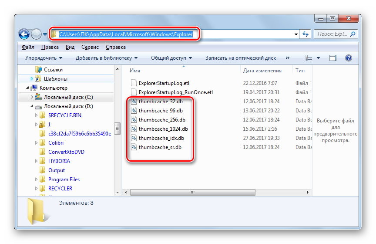The image size is (376, 244).
Task: Open the Сервис menu
Action: [90, 47]
